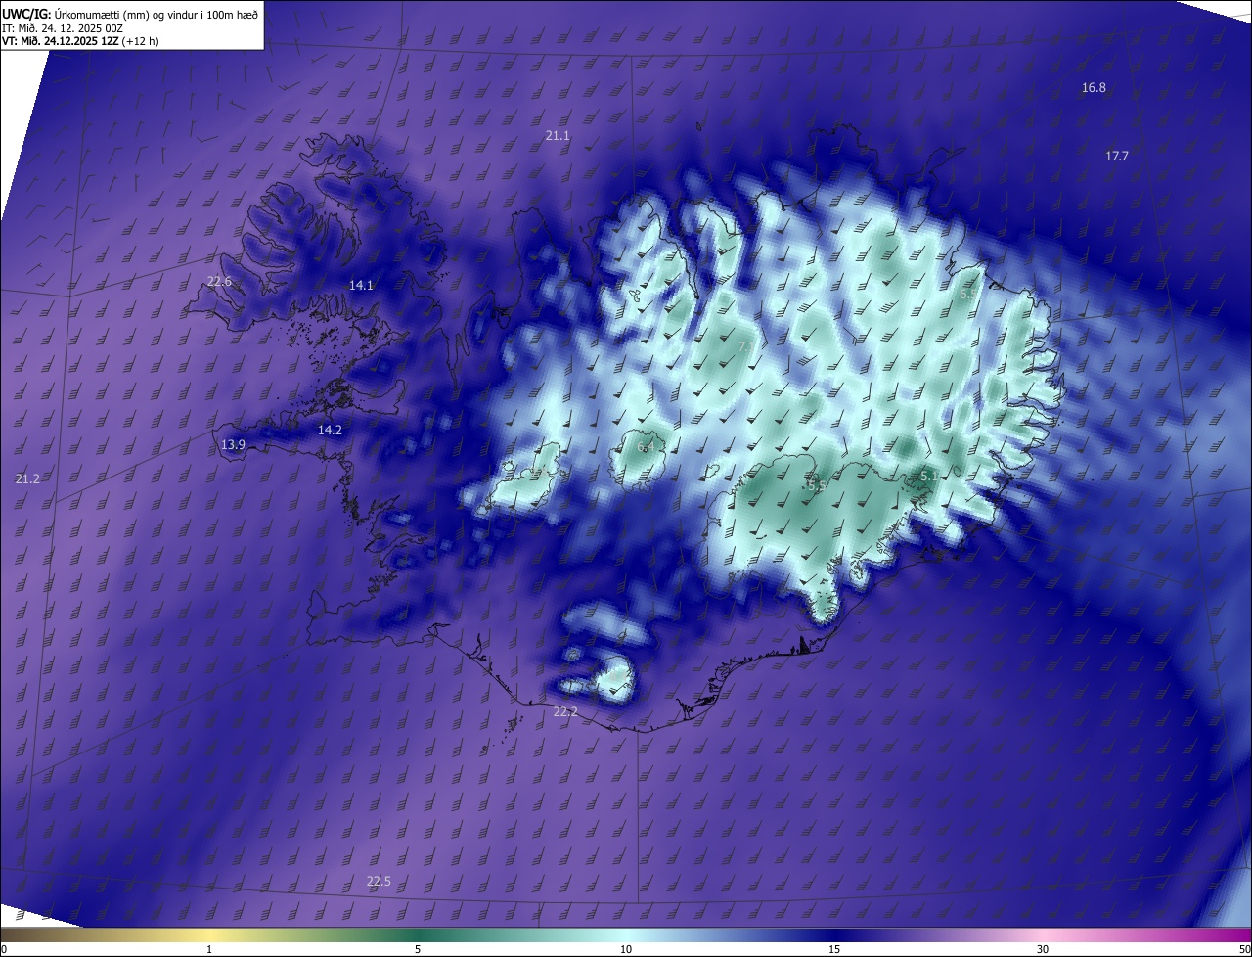The height and width of the screenshot is (957, 1252).
Task: Click the legend tick label 5
Action: click(418, 950)
